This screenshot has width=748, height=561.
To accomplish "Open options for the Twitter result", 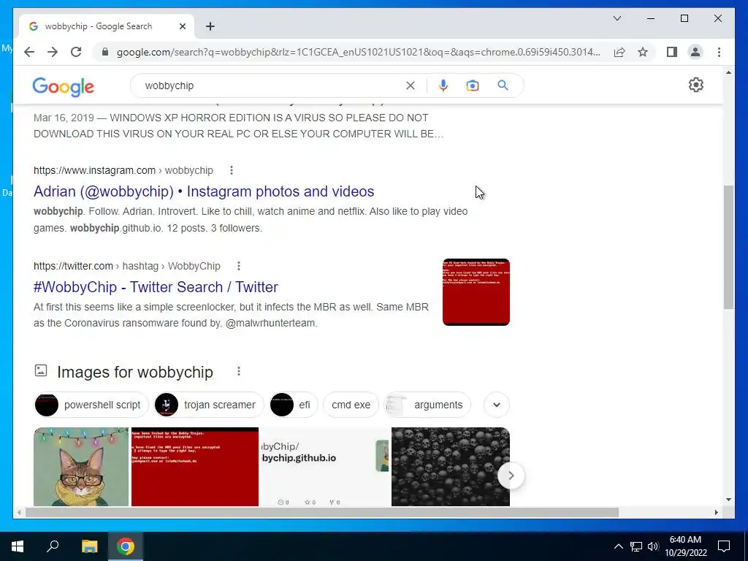I will pyautogui.click(x=239, y=266).
